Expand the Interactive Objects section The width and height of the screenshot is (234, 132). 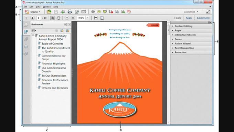point(191,35)
